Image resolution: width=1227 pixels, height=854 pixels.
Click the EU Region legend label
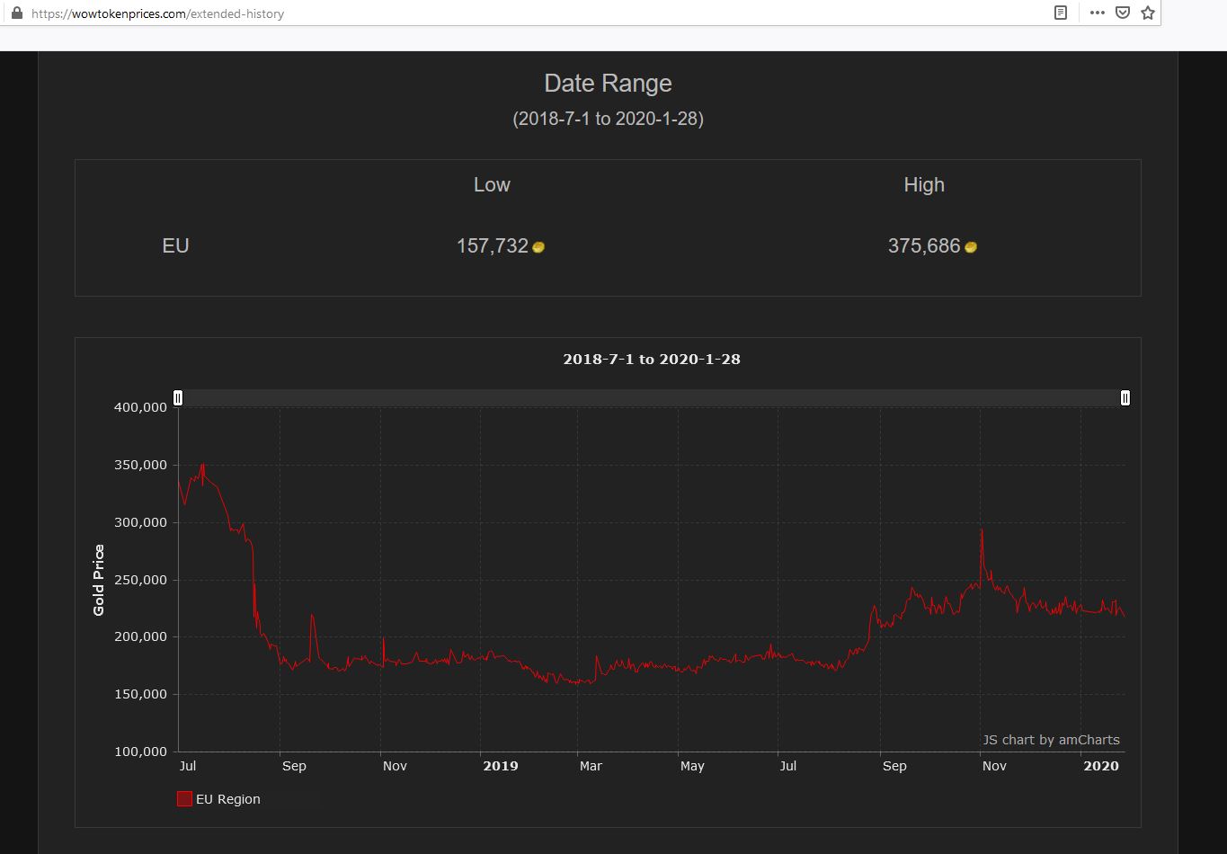click(x=228, y=799)
